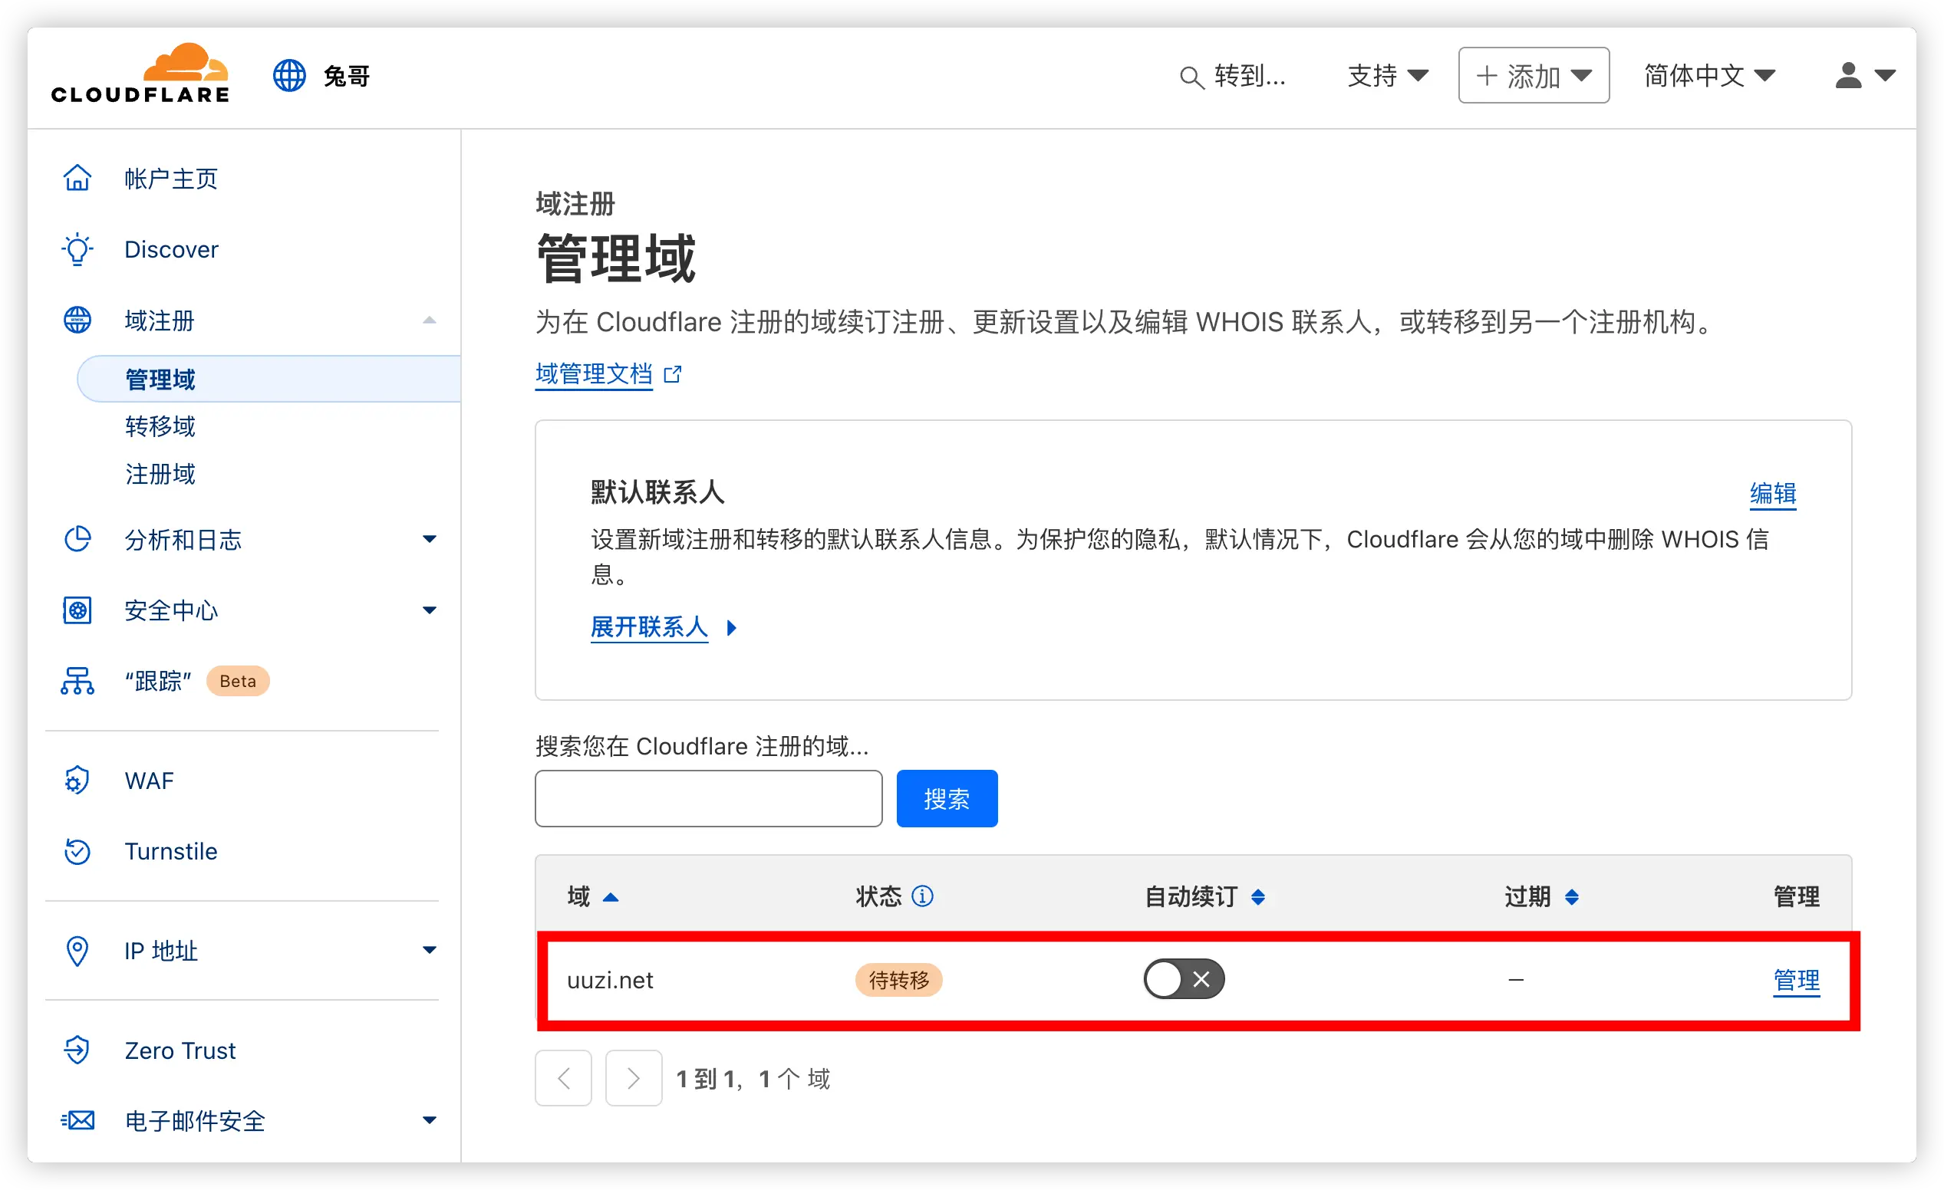Image resolution: width=1944 pixels, height=1190 pixels.
Task: Open Turnstile in the sidebar
Action: click(171, 852)
